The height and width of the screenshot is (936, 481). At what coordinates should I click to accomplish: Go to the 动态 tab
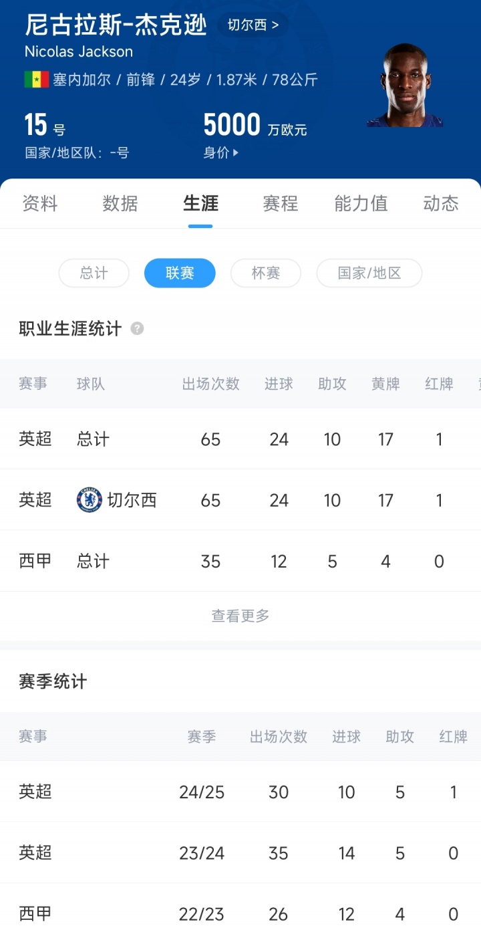coord(441,203)
